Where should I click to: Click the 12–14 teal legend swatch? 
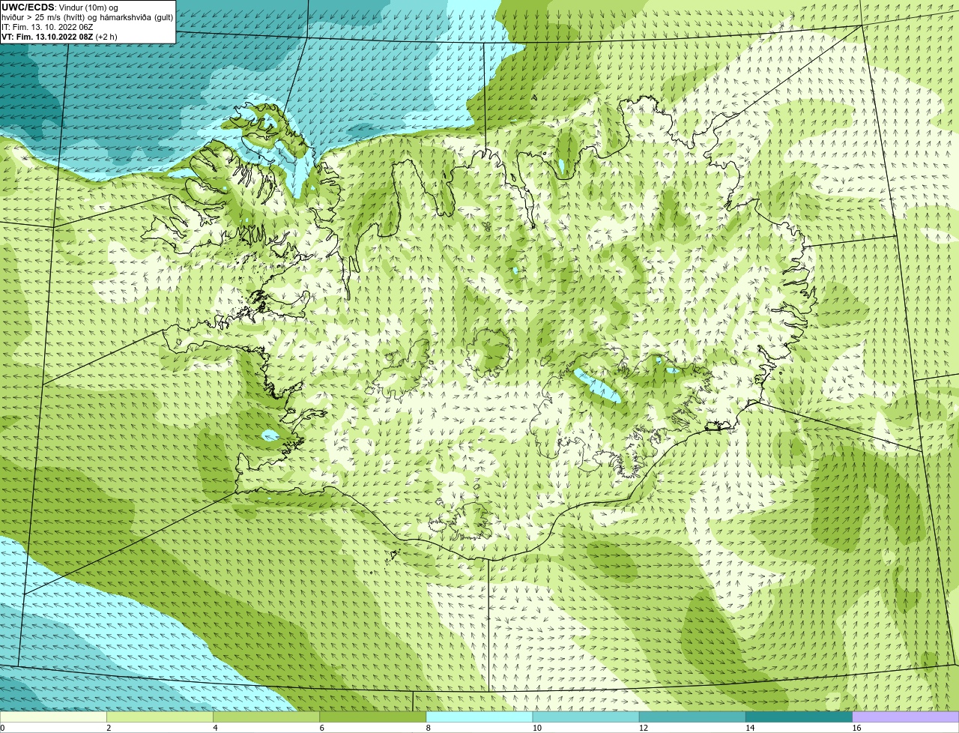[692, 717]
